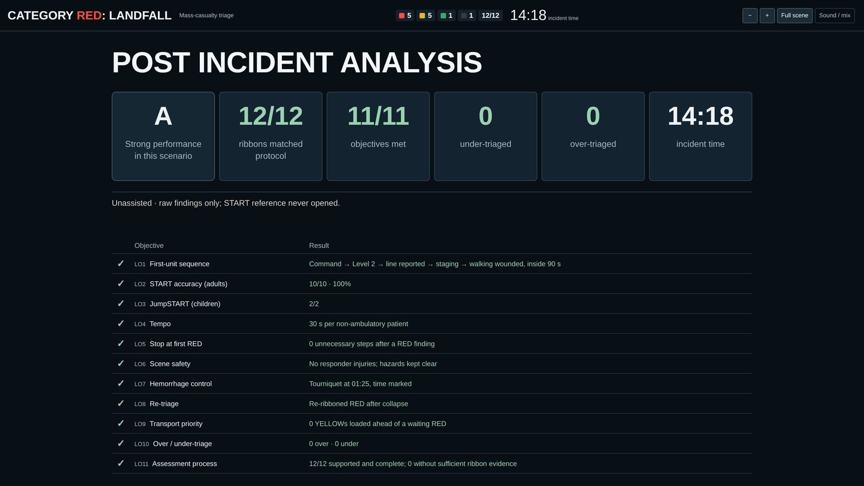This screenshot has height=486, width=864.
Task: Click the checkmark for START accuracy (adults)
Action: (x=120, y=283)
